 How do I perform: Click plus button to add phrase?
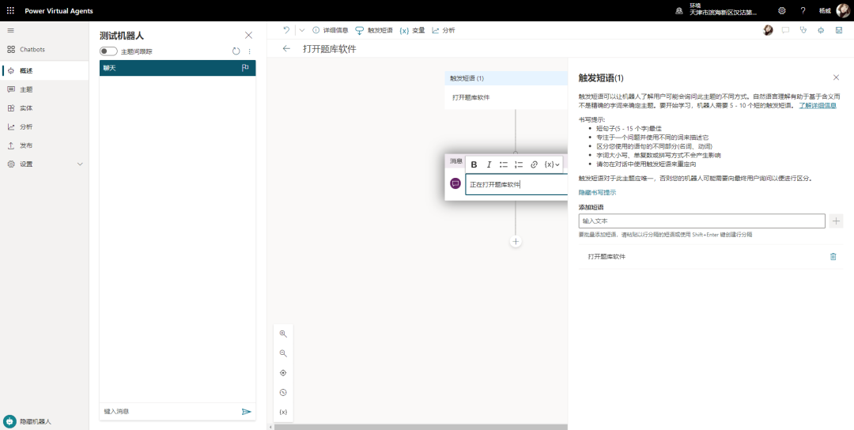(836, 221)
